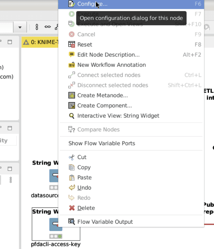Click the datasource node status light
Screen dimensions: 214x249
pos(54,188)
